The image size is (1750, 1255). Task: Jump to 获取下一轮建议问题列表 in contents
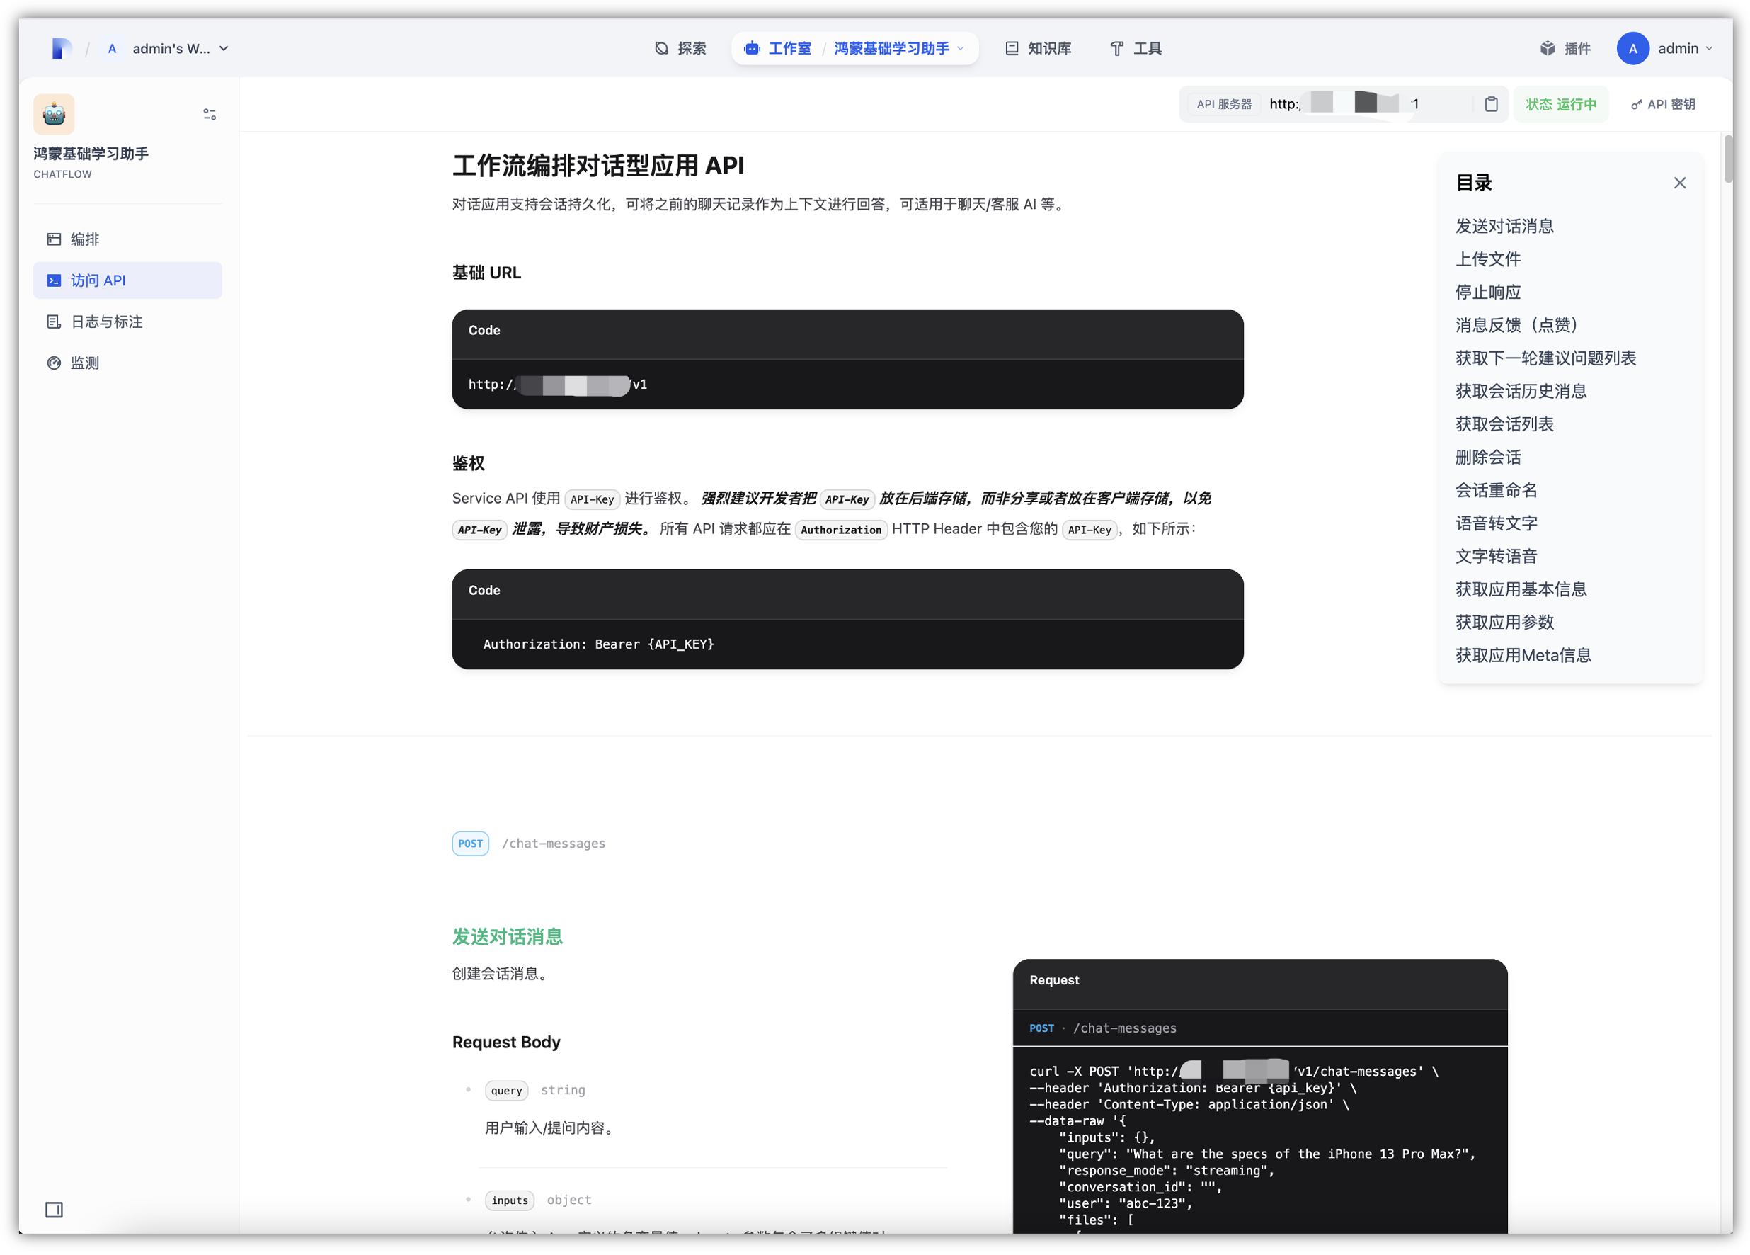coord(1545,358)
